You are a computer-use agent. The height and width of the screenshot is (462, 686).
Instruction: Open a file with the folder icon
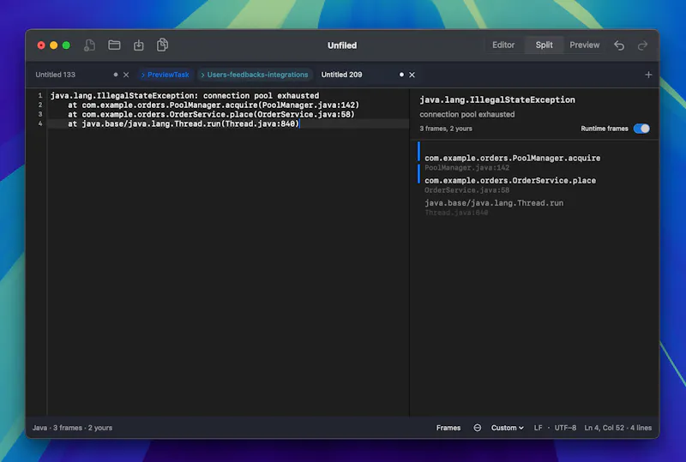click(x=114, y=45)
